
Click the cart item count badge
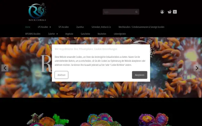175,12
